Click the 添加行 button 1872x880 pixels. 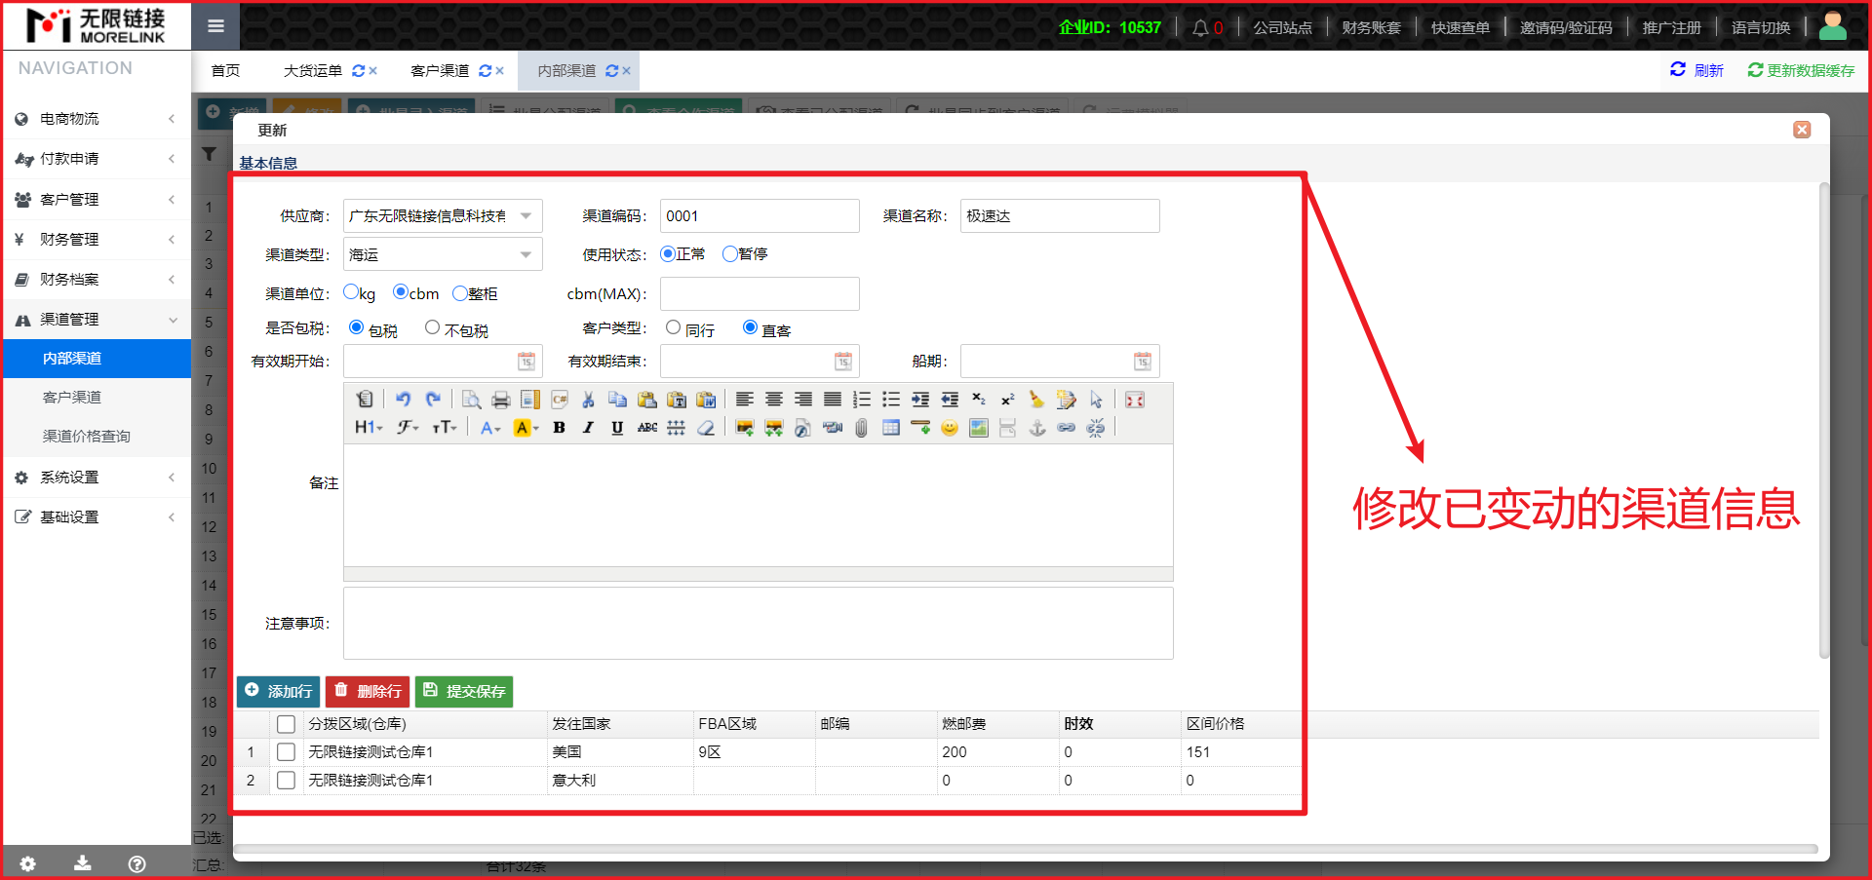coord(279,691)
